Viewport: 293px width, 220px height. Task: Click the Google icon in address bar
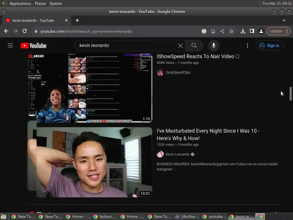tap(204, 31)
